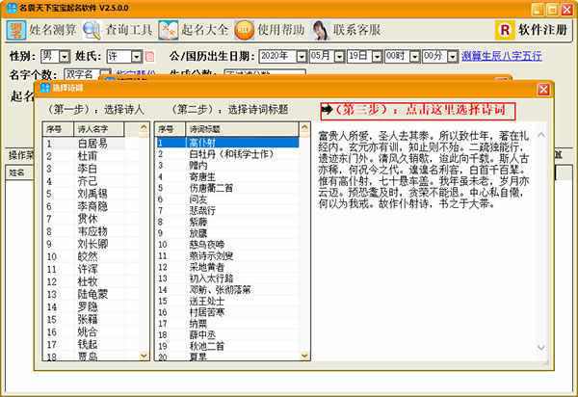Open the 起名大全 book icon
578x397 pixels.
coord(168,30)
